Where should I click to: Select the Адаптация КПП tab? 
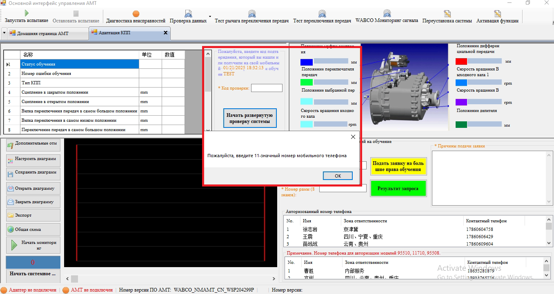click(x=129, y=33)
